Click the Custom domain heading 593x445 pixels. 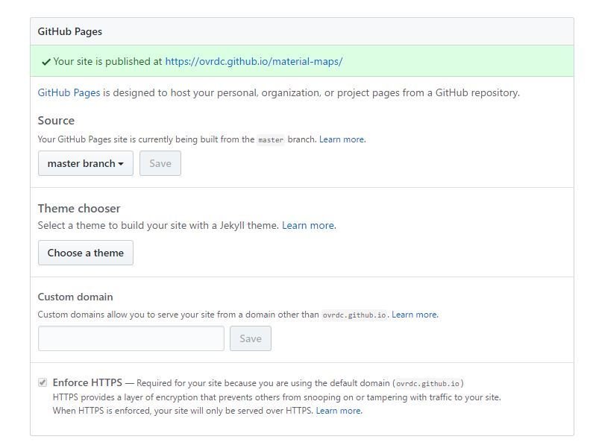[x=75, y=297]
